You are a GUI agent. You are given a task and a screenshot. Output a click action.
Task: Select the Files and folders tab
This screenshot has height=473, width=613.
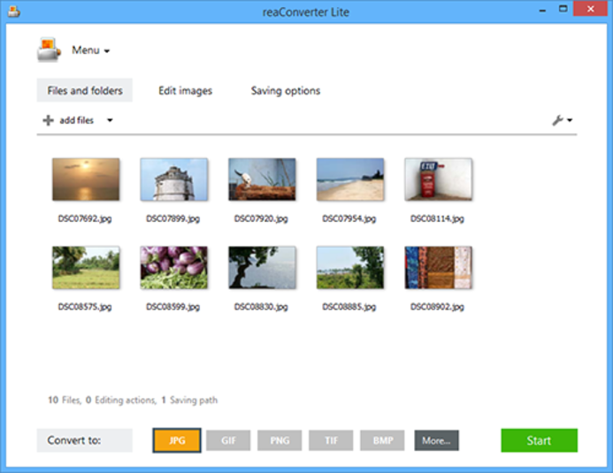(x=85, y=90)
